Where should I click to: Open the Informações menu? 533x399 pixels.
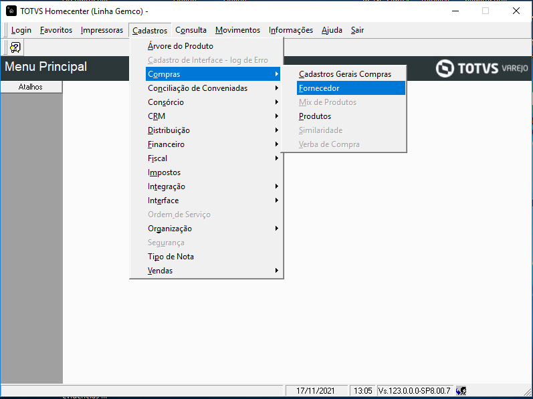(291, 30)
